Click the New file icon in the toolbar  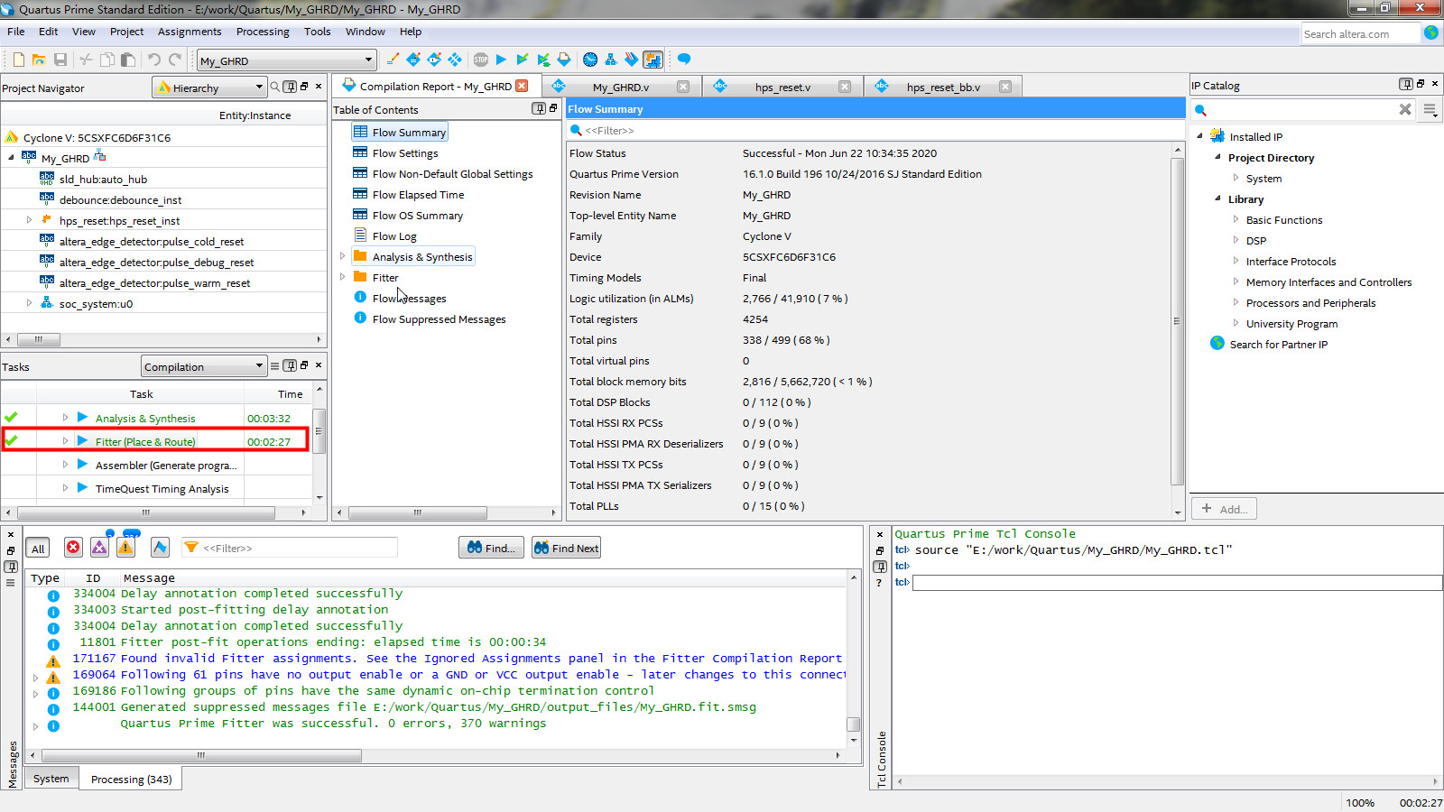[x=18, y=60]
